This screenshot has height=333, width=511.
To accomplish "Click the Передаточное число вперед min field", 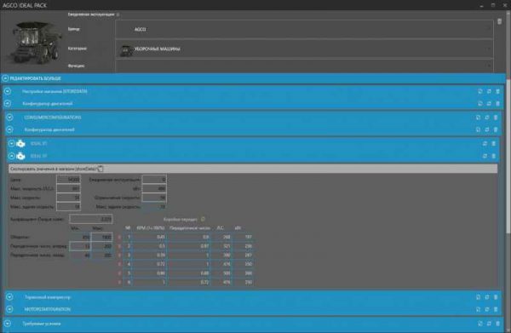I will coord(80,246).
